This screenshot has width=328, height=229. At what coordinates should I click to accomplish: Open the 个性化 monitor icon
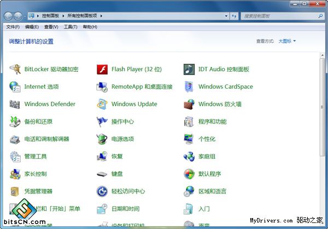tap(189, 139)
